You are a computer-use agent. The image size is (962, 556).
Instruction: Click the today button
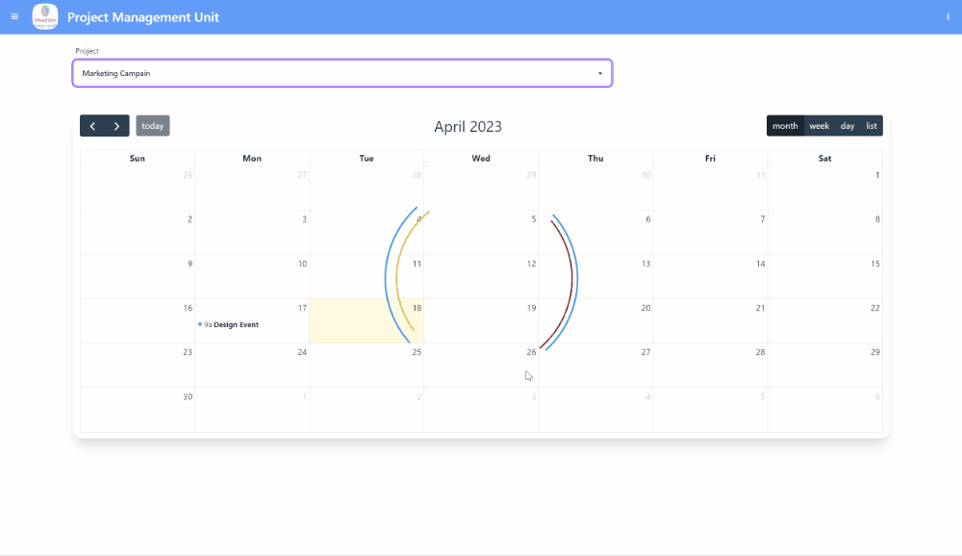coord(152,125)
